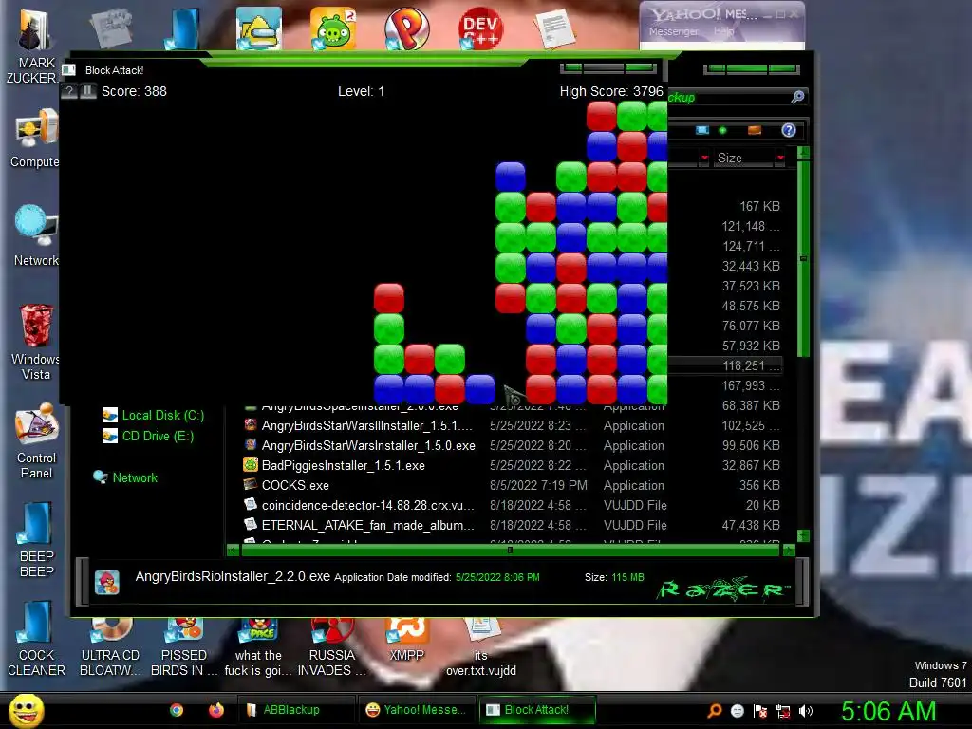Open ULTRA CD BLOATW... desktop shortcut
The height and width of the screenshot is (729, 972).
tap(110, 648)
